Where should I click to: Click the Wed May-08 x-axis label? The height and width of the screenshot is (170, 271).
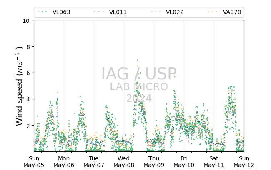(124, 162)
